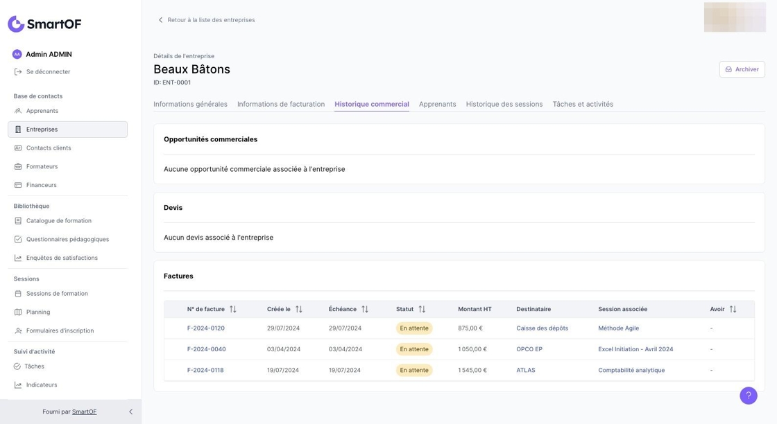The image size is (777, 424).
Task: Click the Se déconnecter logout icon
Action: (x=19, y=72)
